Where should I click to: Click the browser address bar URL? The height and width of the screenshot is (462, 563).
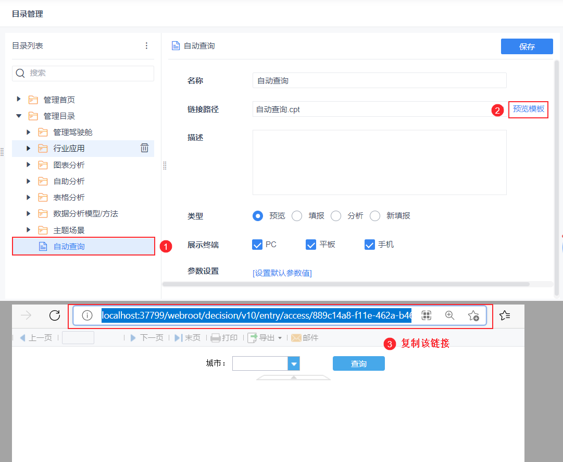point(256,315)
